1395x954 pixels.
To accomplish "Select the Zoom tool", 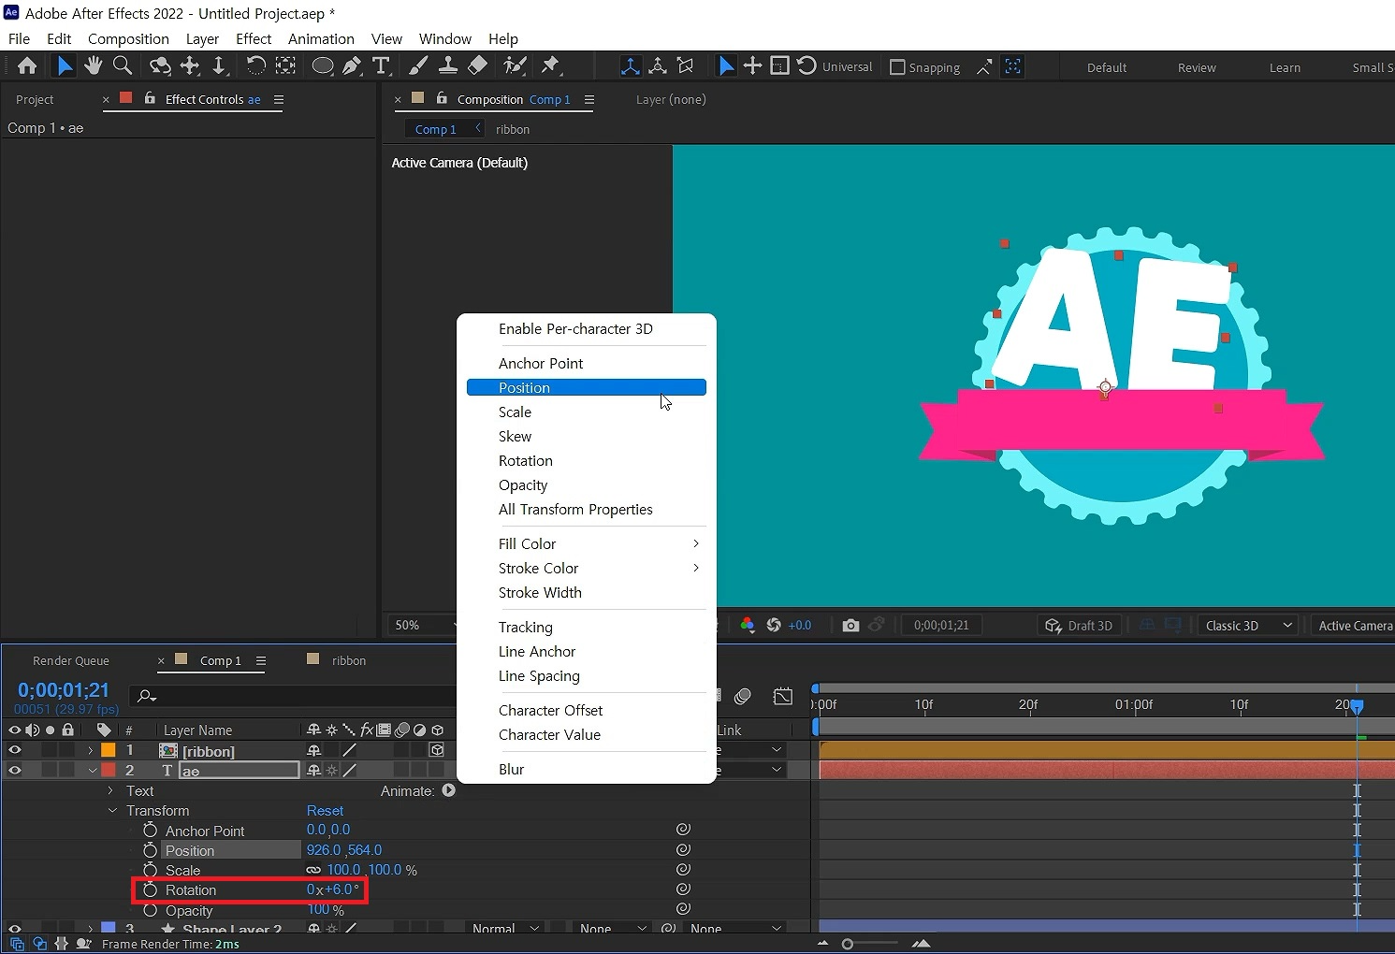I will (x=123, y=65).
